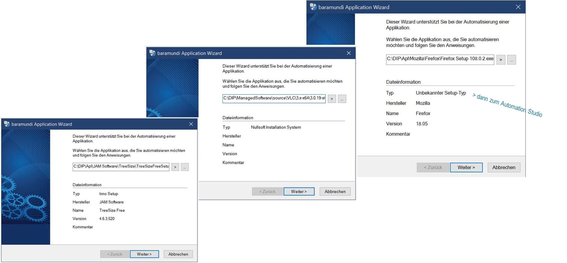Image resolution: width=567 pixels, height=263 pixels.
Task: Select the 'TreeSize Free' name value
Action: pos(112,210)
